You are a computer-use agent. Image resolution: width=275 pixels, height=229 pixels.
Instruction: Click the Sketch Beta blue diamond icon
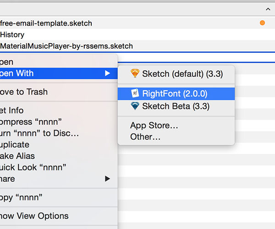[x=135, y=106]
